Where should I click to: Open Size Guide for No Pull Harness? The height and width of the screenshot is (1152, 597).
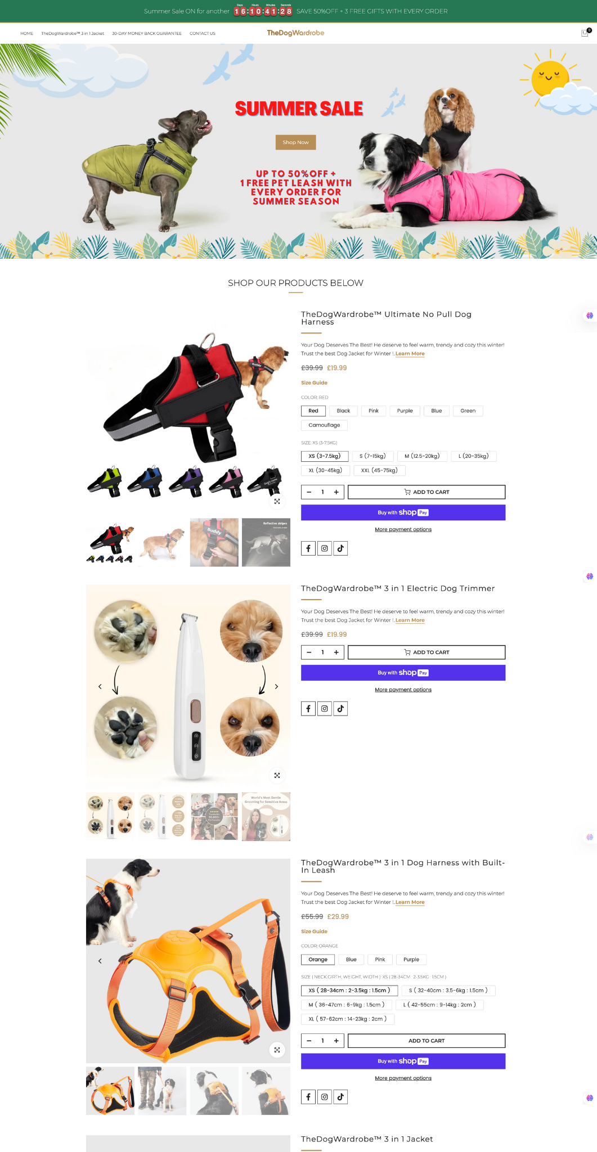point(314,382)
